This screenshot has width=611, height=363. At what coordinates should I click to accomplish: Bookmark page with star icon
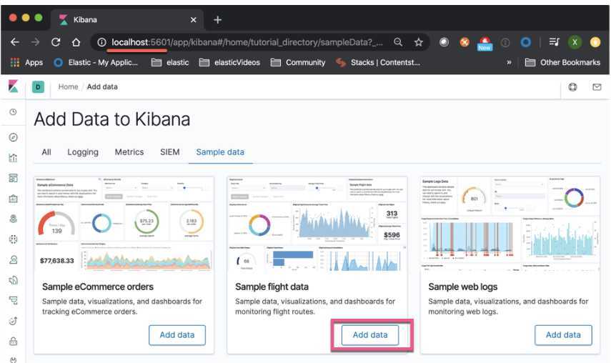pos(419,42)
